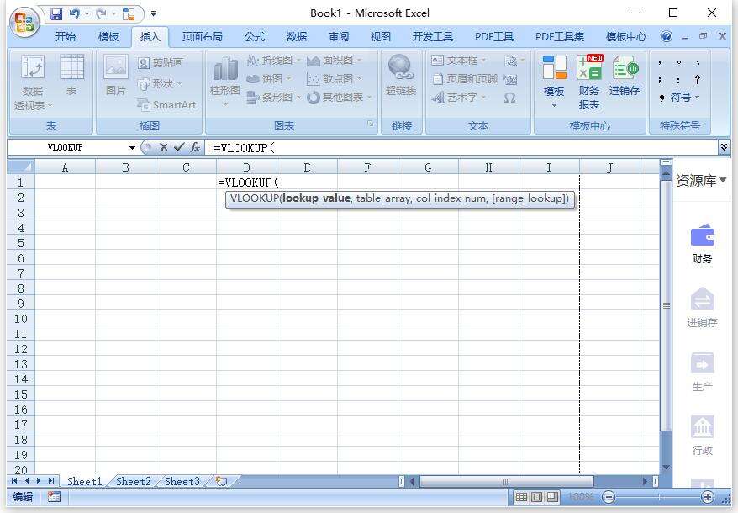This screenshot has height=513, width=738.
Task: Insert a 数据透视表 pivot table
Action: 33,82
